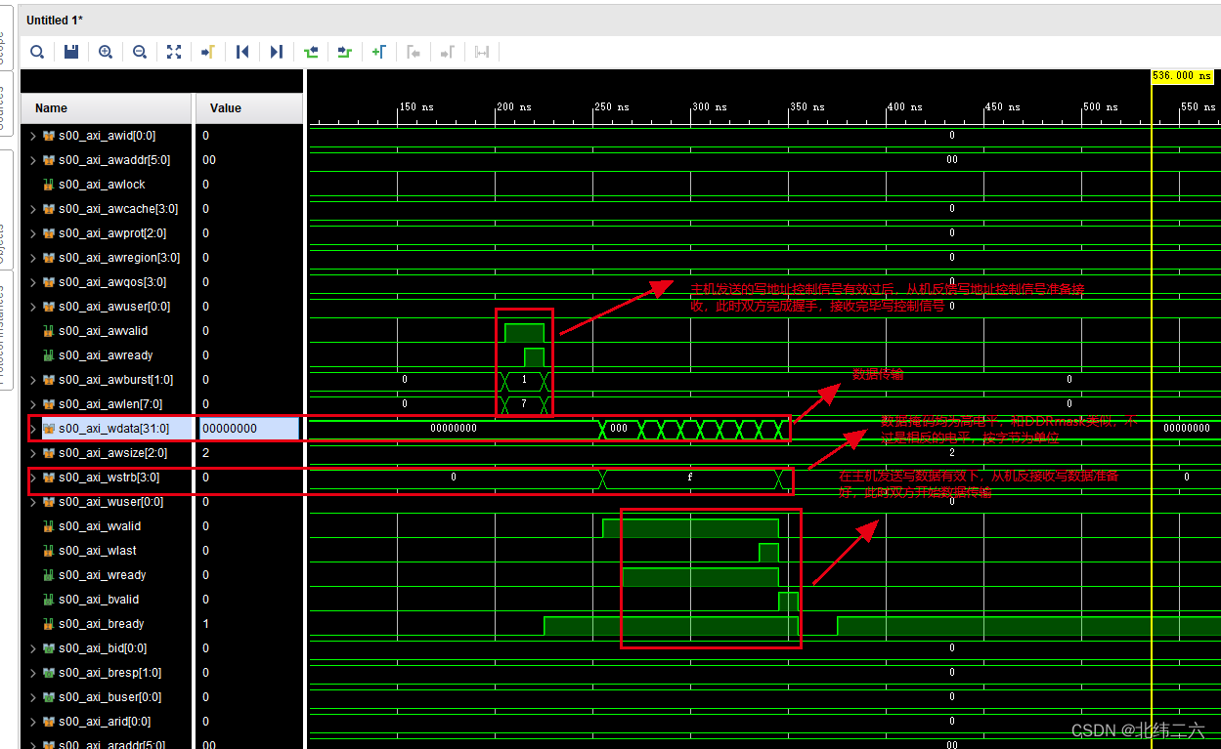Viewport: 1221px width, 749px height.
Task: Save the waveform configuration
Action: point(70,52)
